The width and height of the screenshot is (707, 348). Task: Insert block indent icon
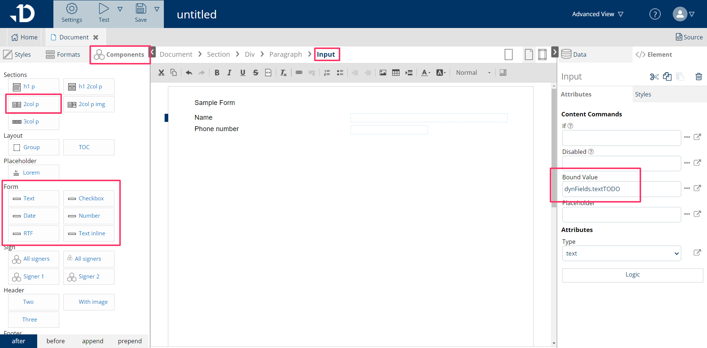click(x=409, y=73)
